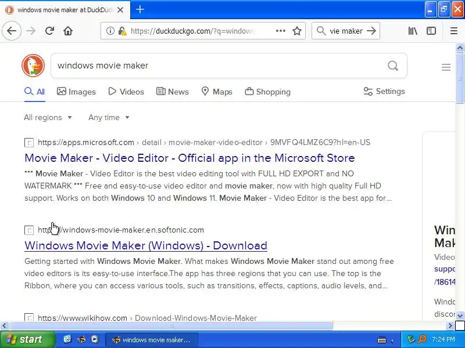Launch Internet Explorer from quick launch
This screenshot has height=348, width=465.
[x=67, y=339]
